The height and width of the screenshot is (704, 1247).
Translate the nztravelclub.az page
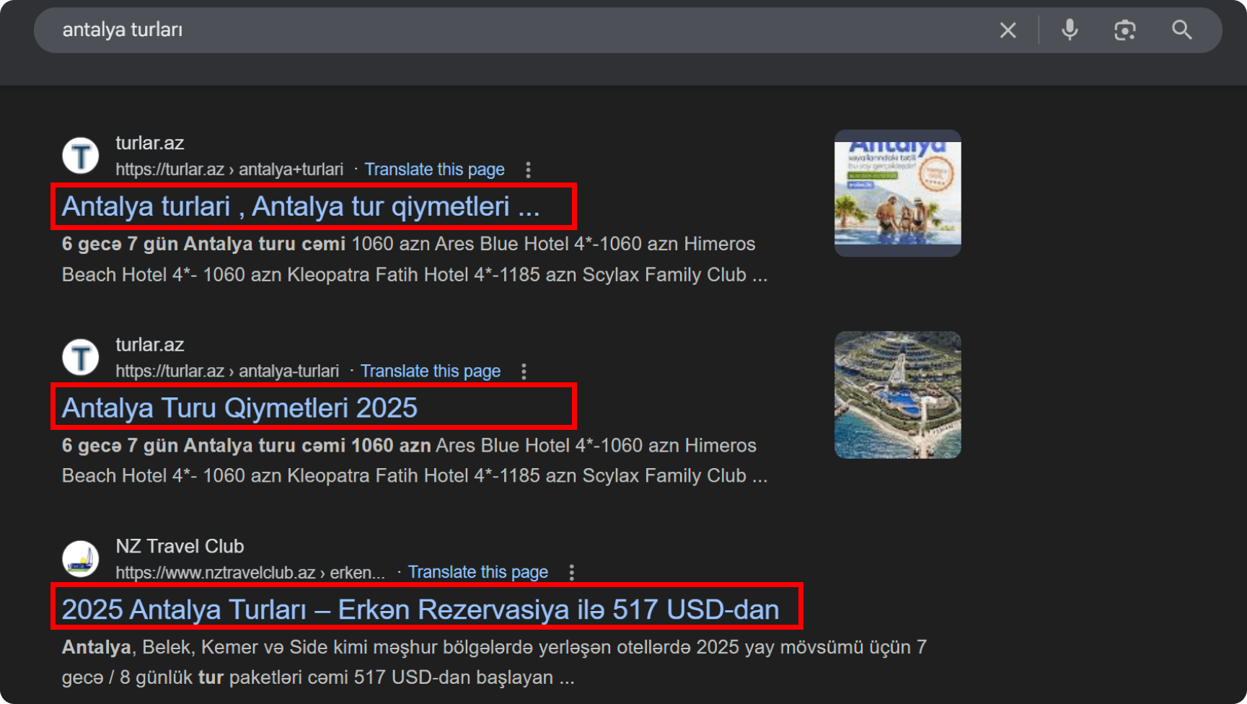point(477,572)
